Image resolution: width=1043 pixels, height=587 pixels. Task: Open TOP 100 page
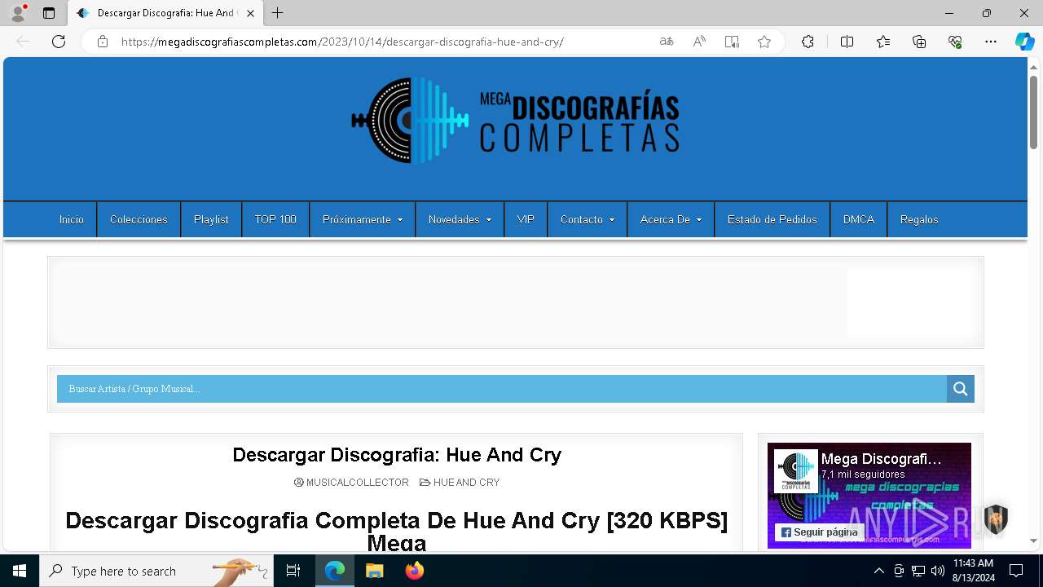[275, 219]
